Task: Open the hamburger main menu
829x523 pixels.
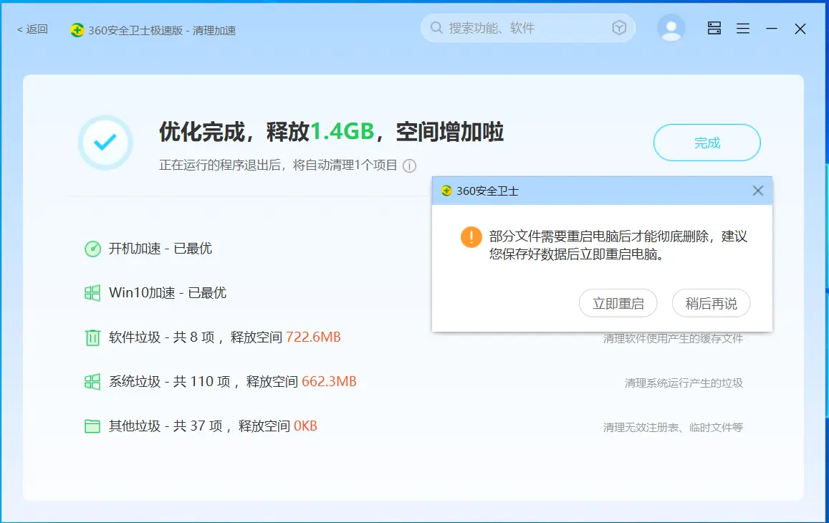Action: (743, 29)
